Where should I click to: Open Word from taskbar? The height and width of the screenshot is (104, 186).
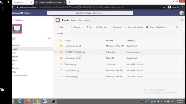click(x=45, y=101)
